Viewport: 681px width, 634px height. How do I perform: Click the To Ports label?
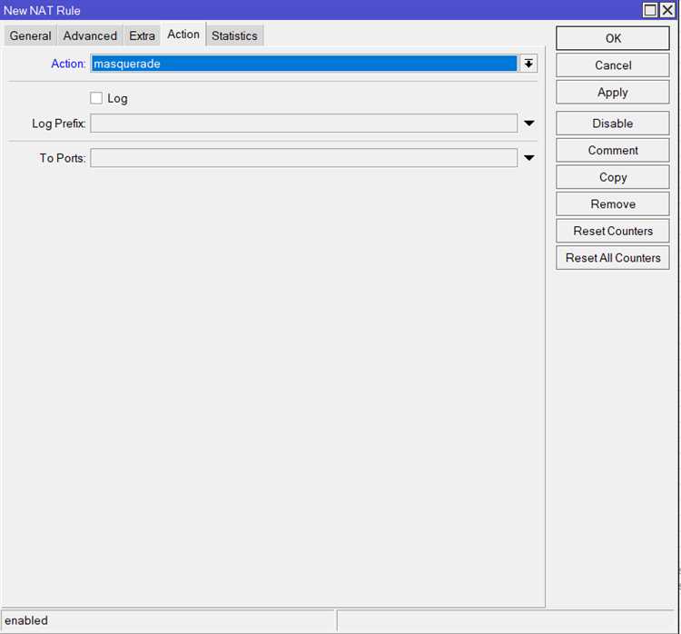63,158
